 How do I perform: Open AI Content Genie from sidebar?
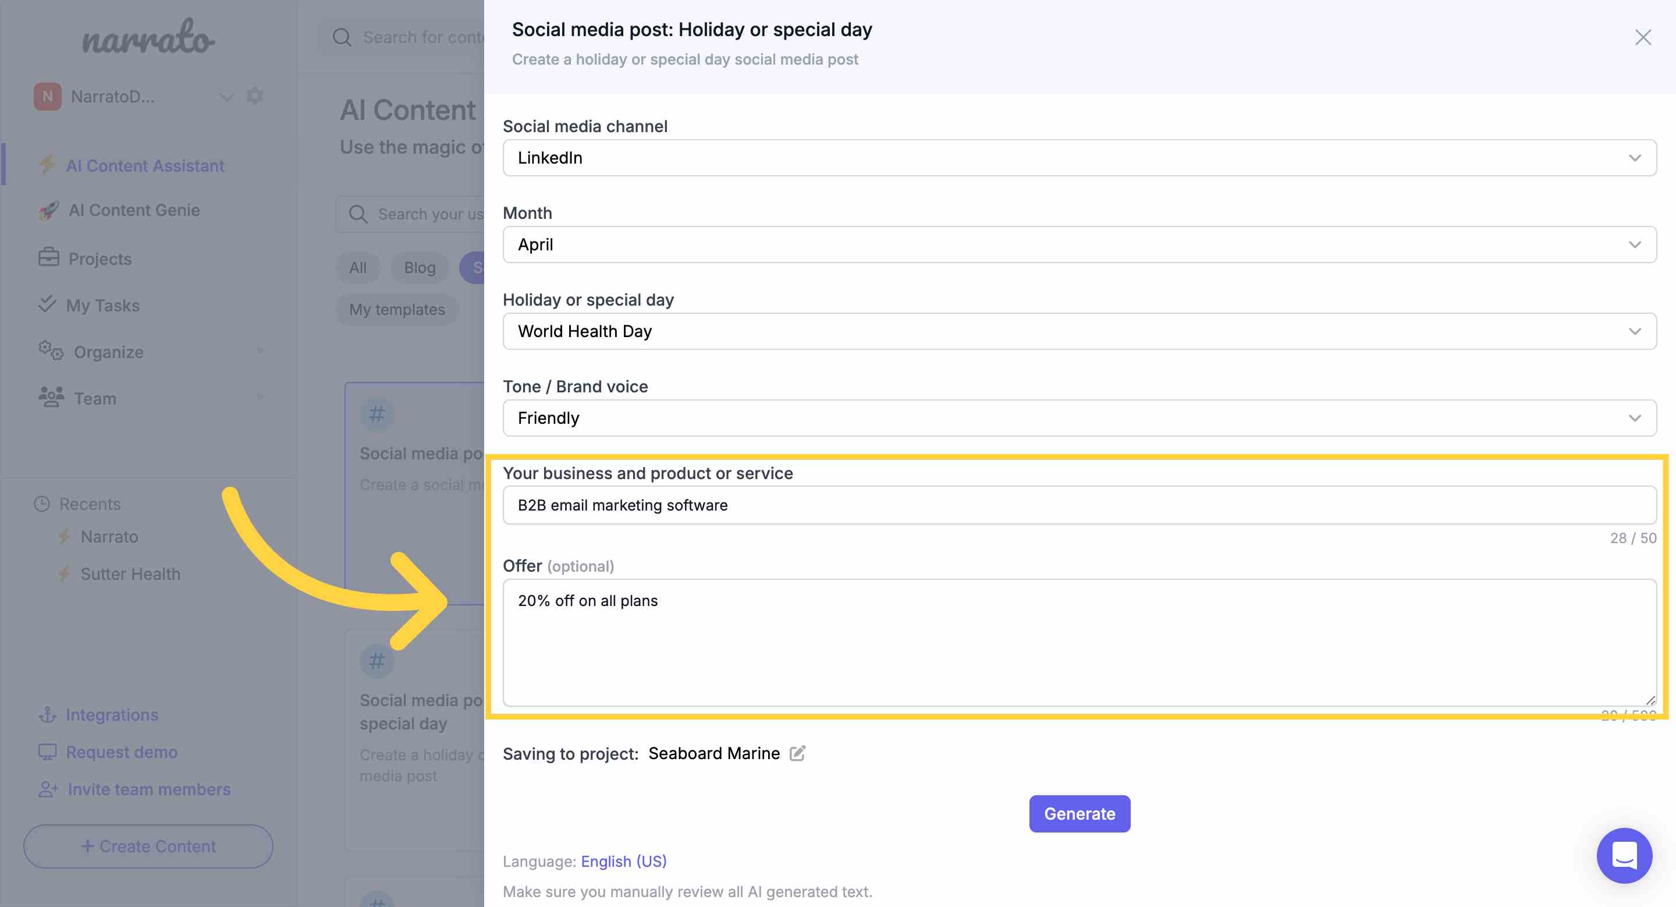(134, 210)
